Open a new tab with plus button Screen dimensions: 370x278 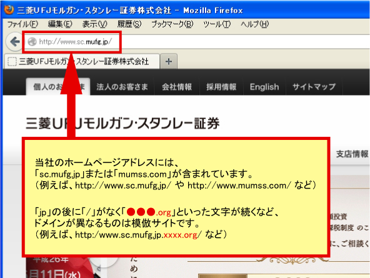point(169,62)
